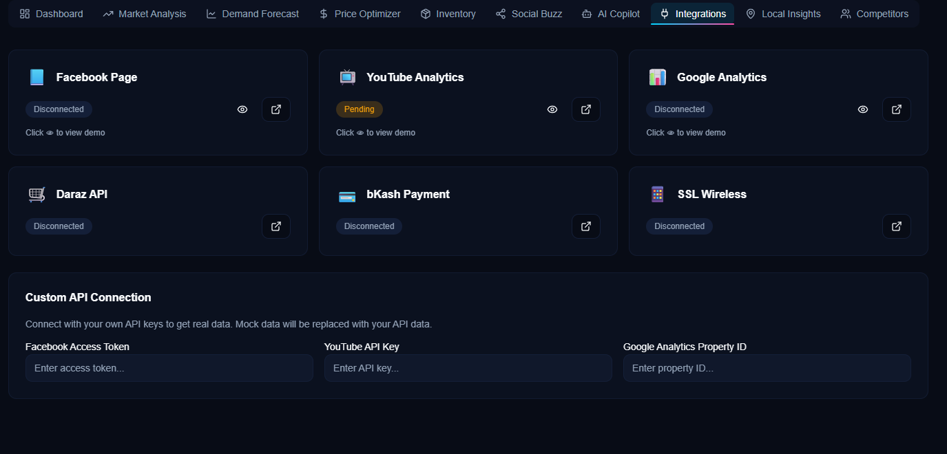The width and height of the screenshot is (947, 454).
Task: Click Facebook Page Disconnected status badge
Action: pos(59,109)
